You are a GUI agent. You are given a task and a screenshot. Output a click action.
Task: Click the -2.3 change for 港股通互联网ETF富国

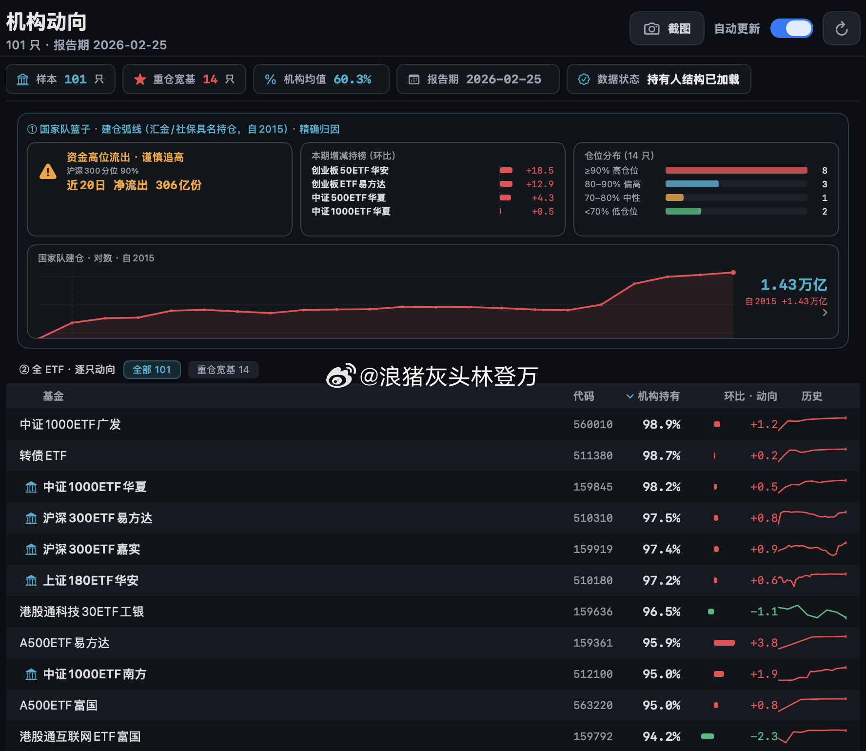tap(764, 736)
